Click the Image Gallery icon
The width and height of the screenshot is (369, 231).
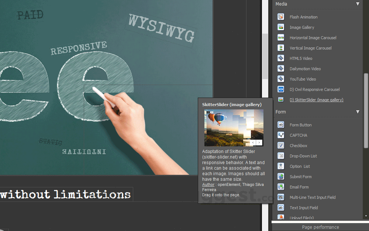coord(280,27)
